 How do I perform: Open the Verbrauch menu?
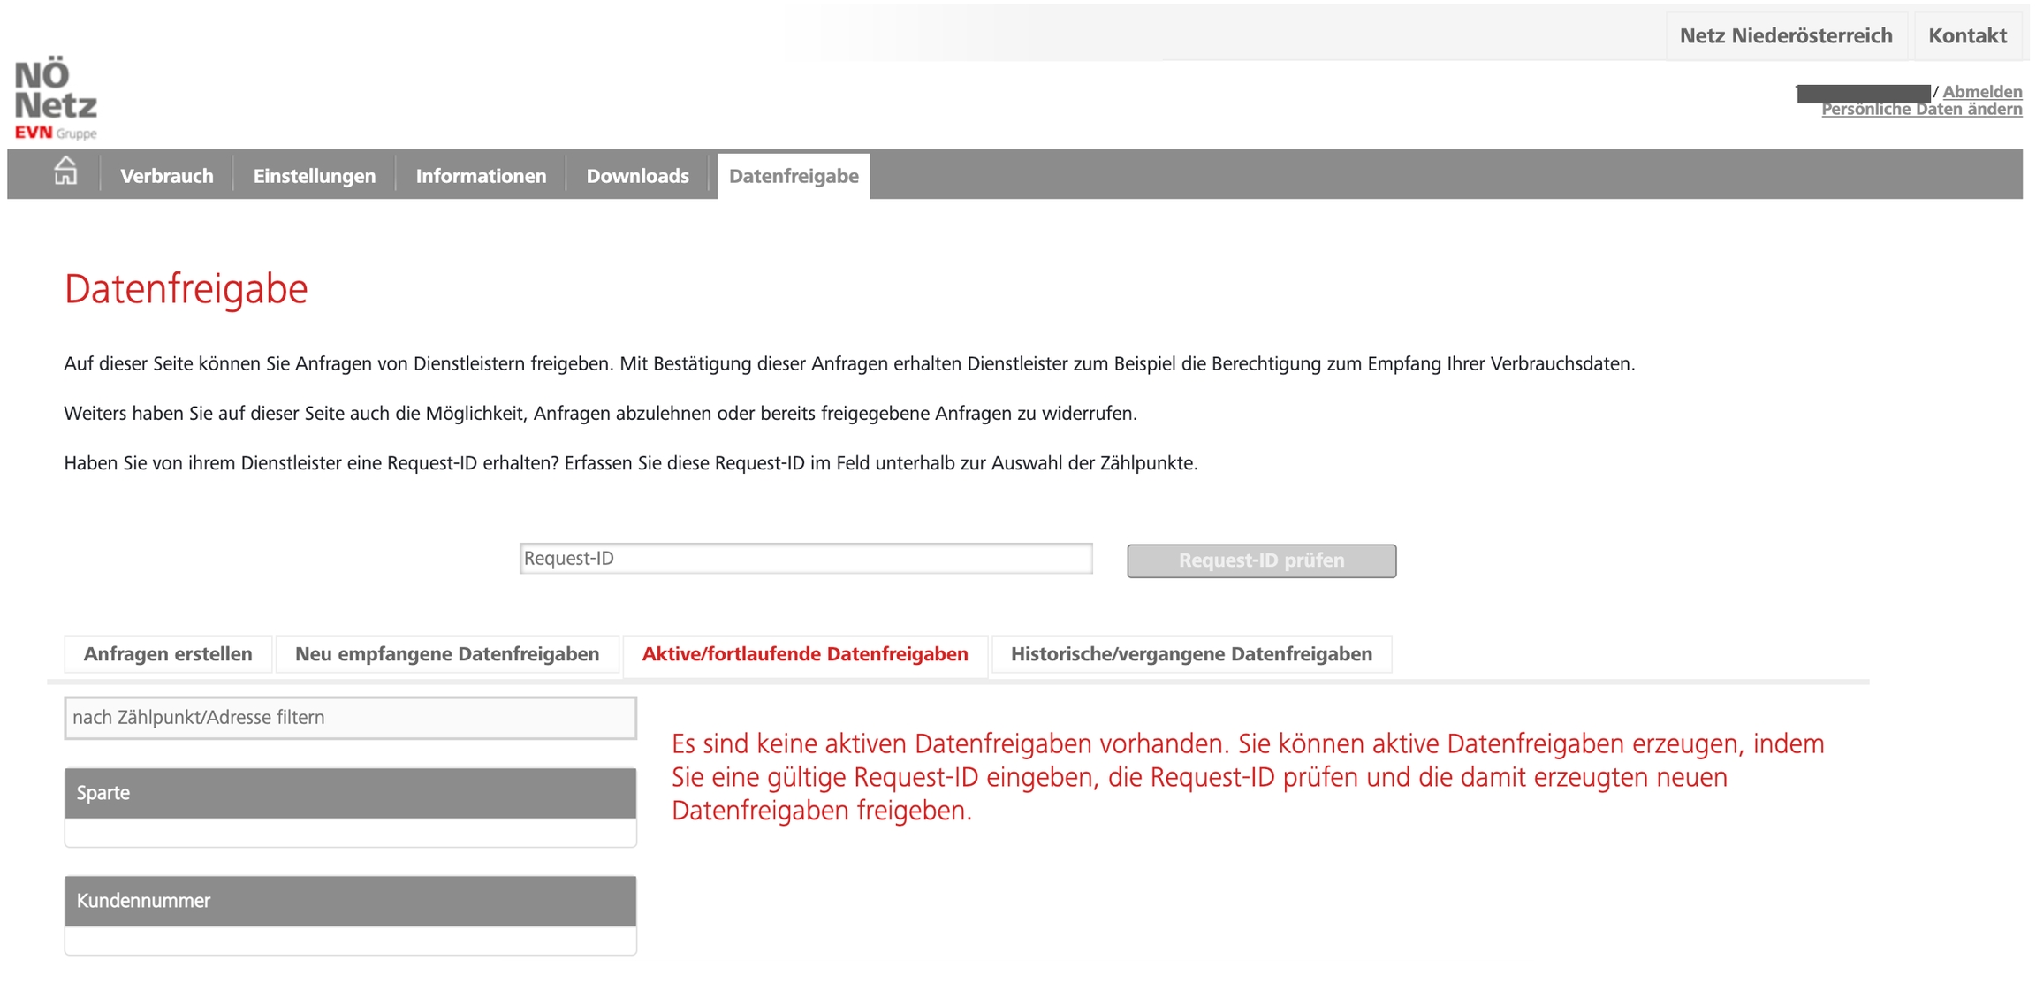(166, 176)
